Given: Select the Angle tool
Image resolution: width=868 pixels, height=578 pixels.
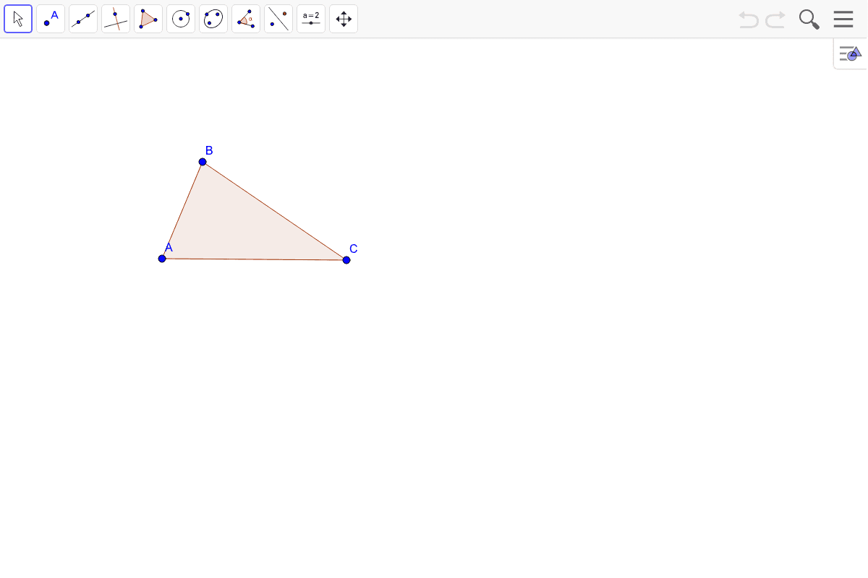Looking at the screenshot, I should click(246, 19).
